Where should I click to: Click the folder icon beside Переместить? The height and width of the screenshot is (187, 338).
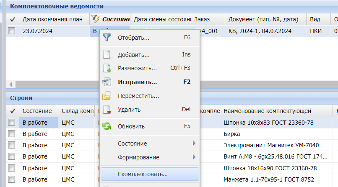107,96
